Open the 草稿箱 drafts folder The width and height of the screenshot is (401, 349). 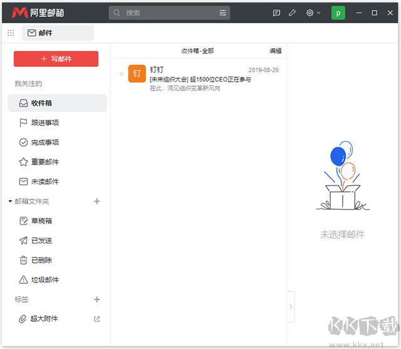coord(58,221)
